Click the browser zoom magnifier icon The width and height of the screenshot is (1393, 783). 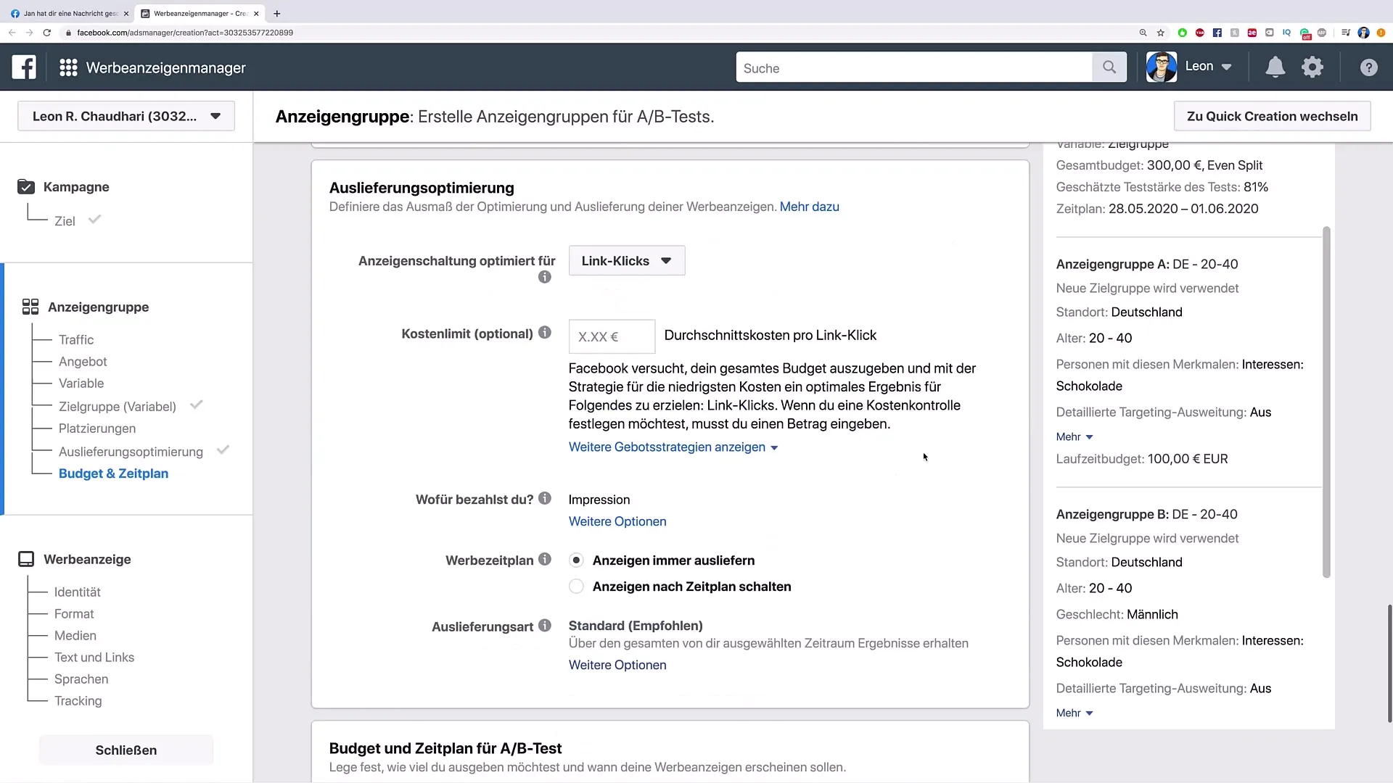tap(1143, 33)
